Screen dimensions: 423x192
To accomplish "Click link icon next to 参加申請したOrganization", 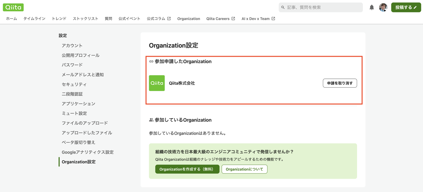I will coord(151,61).
